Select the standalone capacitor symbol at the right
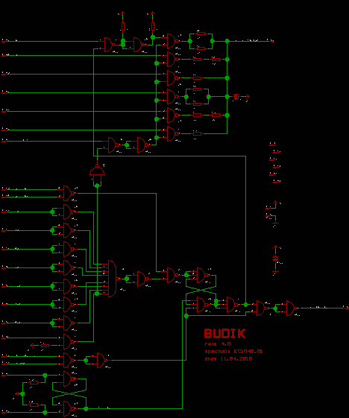Viewport: 349px width, 418px height. 275,259
